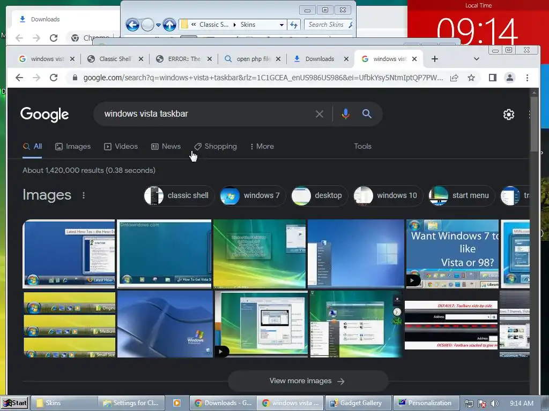Start voice search with microphone icon
This screenshot has height=411, width=549.
pos(345,114)
